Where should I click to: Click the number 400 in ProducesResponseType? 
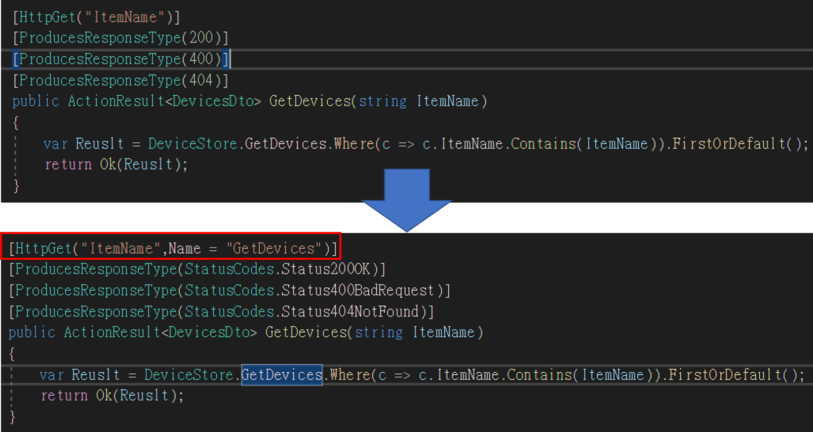coord(201,59)
